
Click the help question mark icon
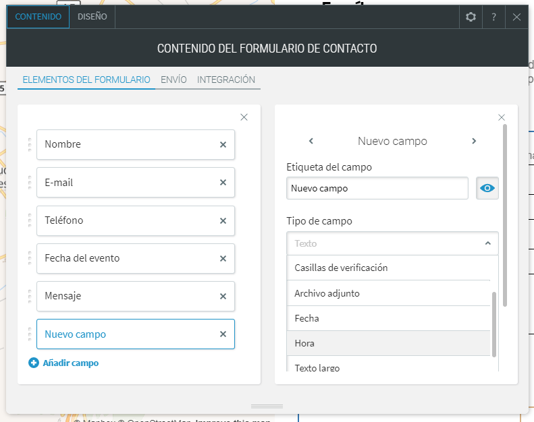pos(493,17)
